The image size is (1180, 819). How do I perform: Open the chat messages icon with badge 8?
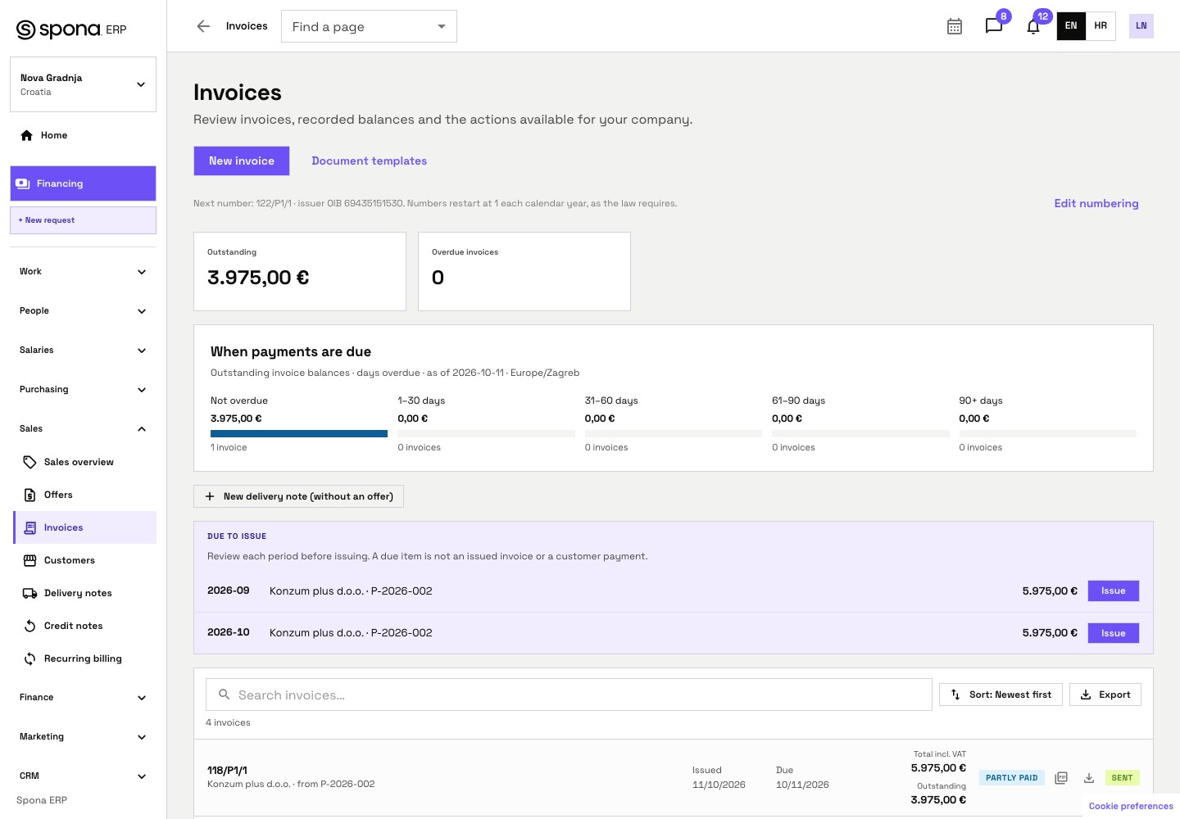click(994, 26)
